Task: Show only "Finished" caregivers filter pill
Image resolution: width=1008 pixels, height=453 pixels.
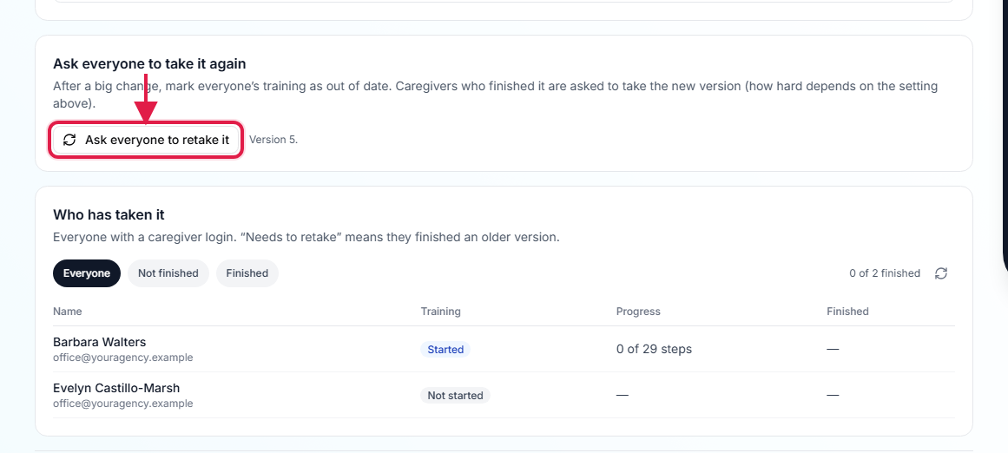Action: [247, 273]
